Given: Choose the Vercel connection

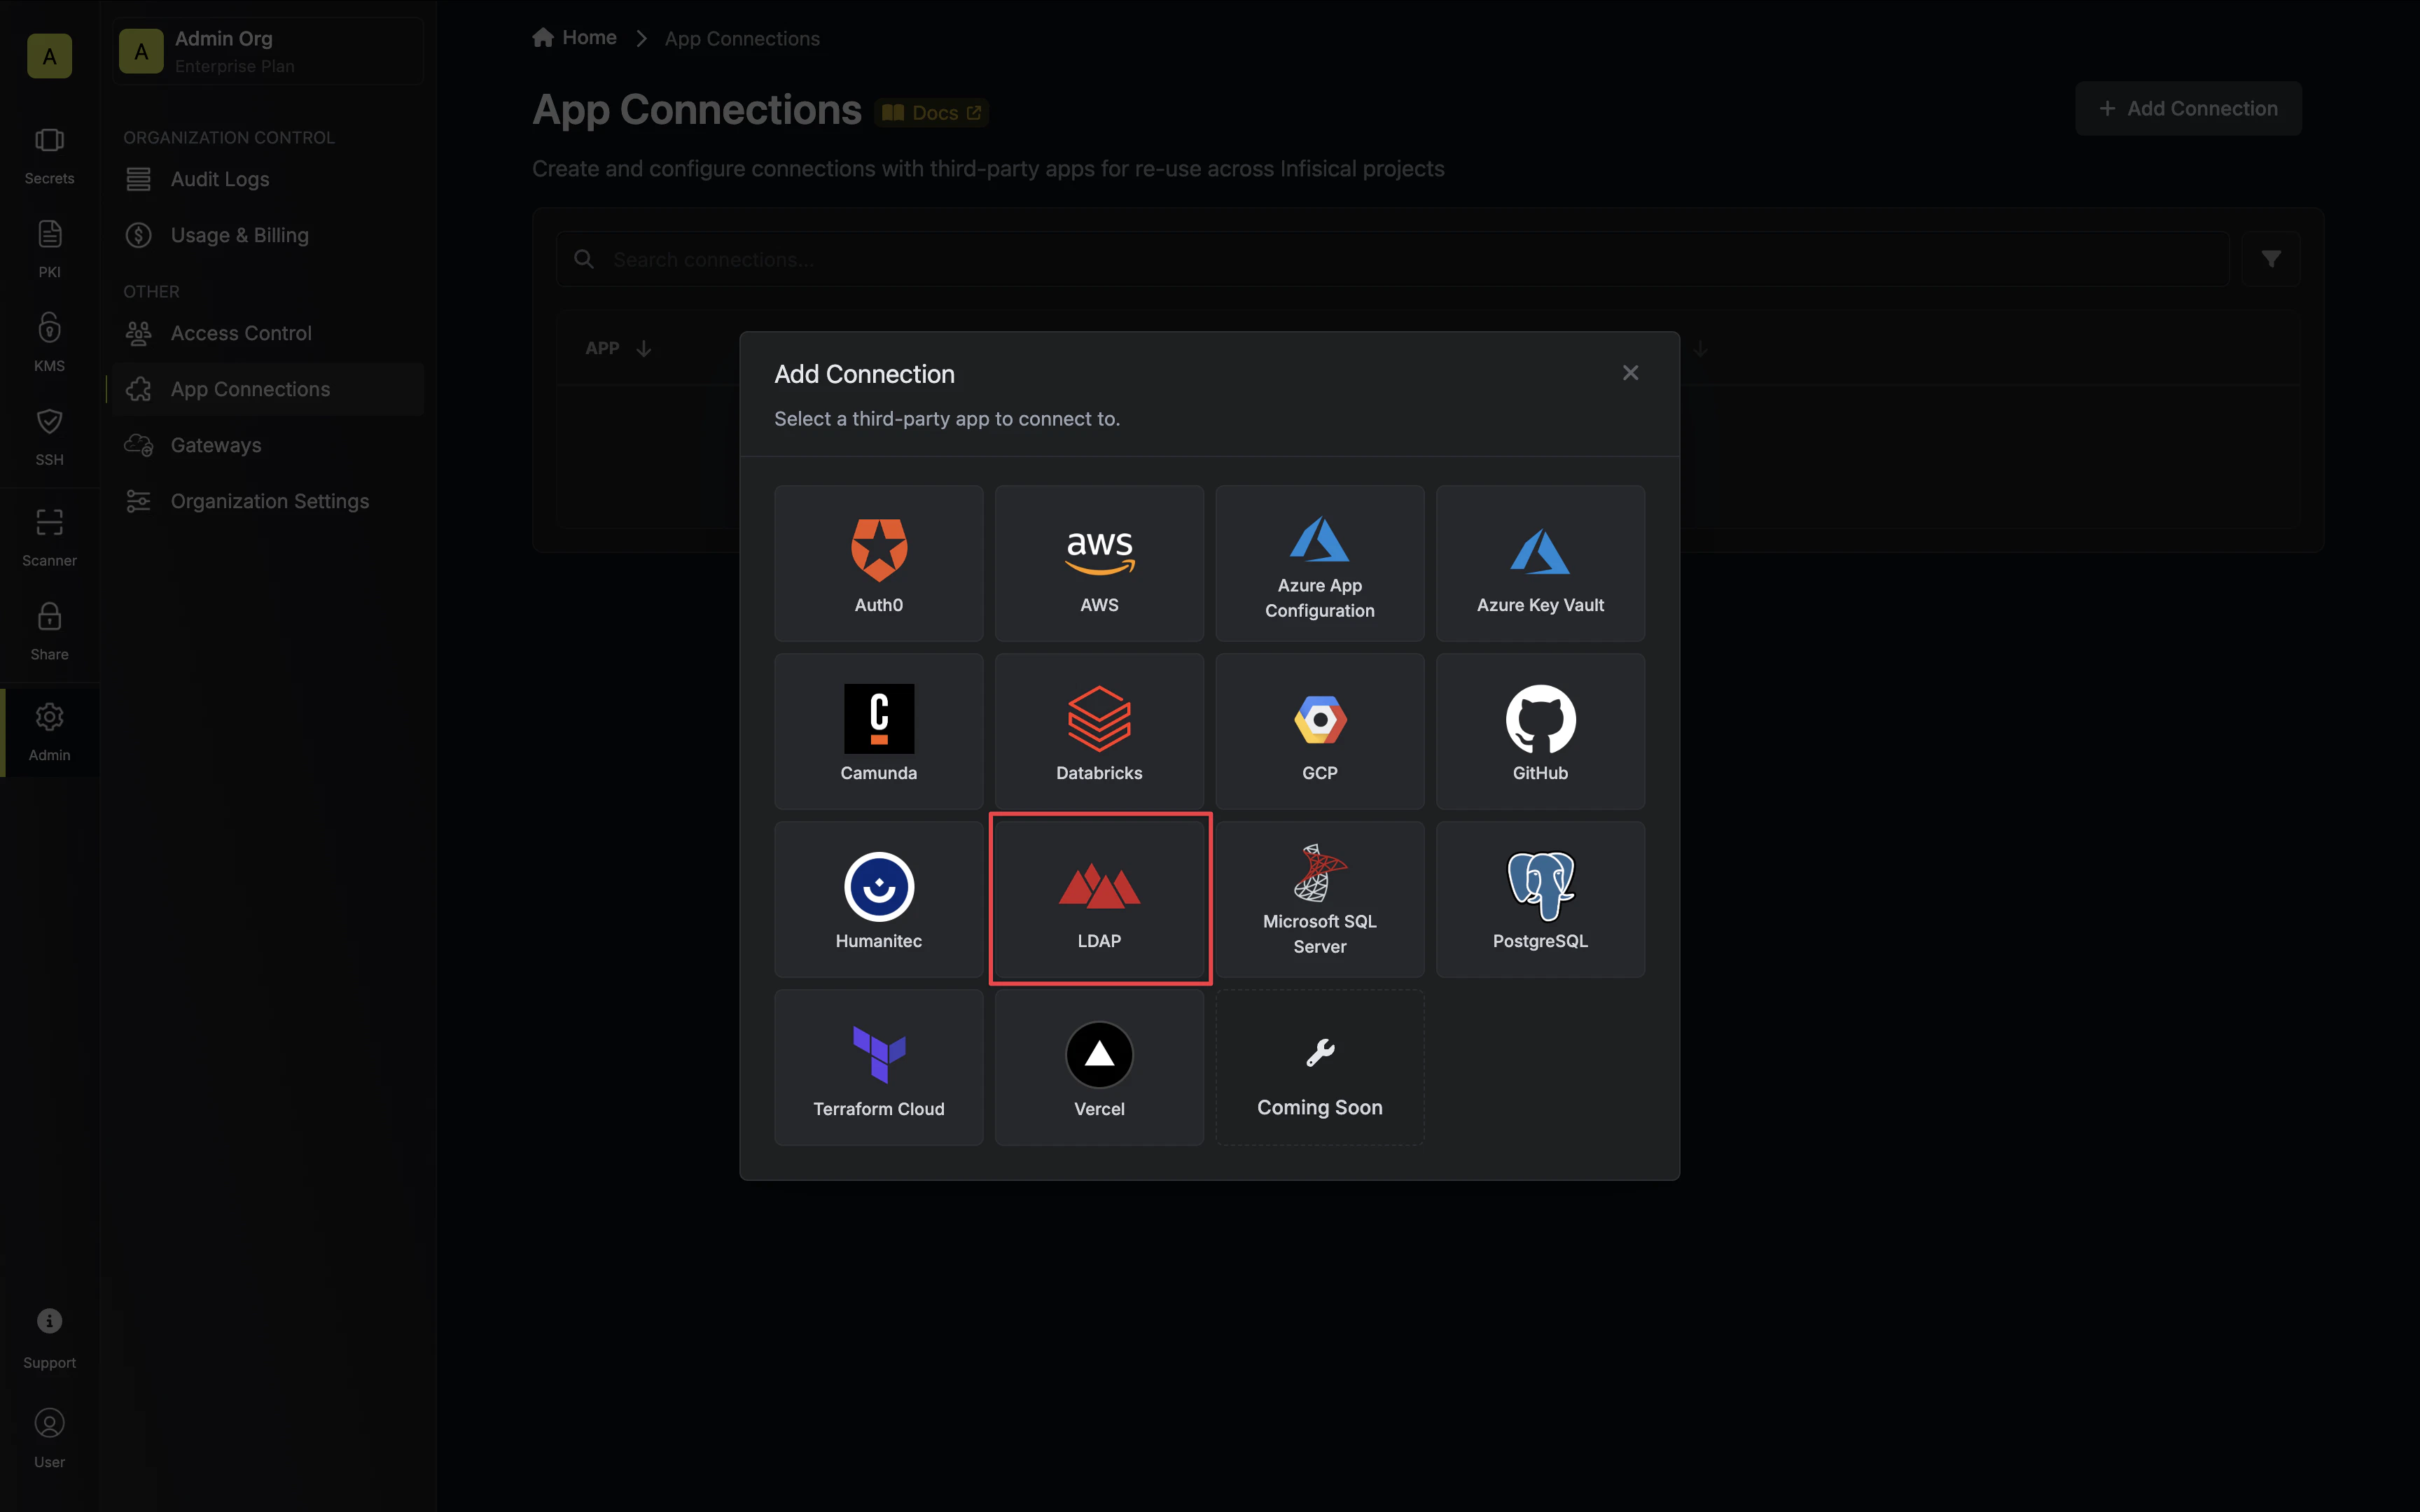Looking at the screenshot, I should [x=1099, y=1067].
